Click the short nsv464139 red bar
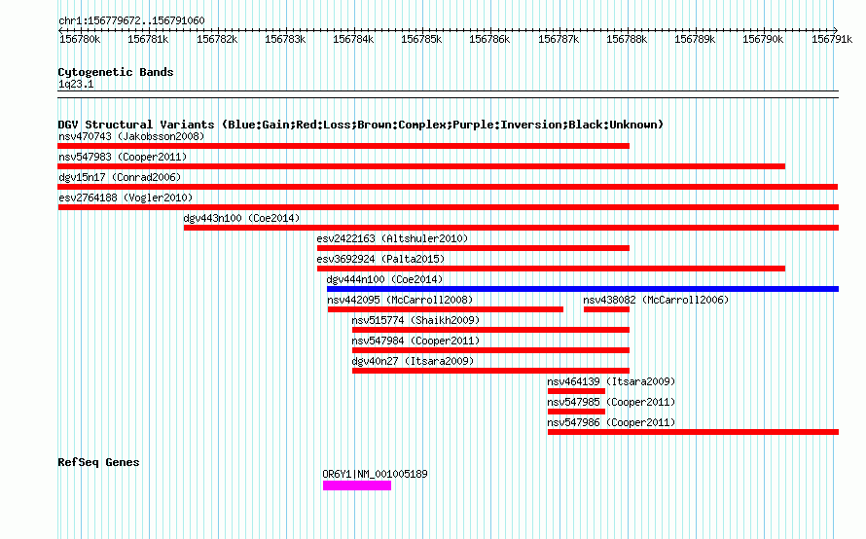 pos(576,391)
